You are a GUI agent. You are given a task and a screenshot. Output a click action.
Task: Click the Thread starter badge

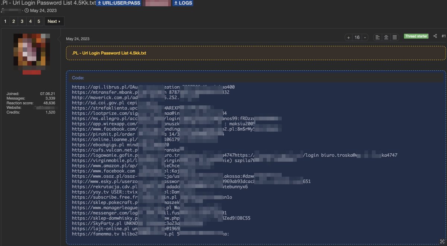[x=416, y=36]
